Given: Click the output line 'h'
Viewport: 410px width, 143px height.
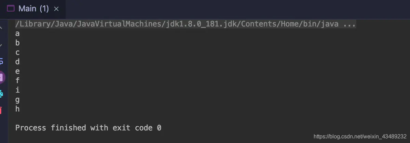Looking at the screenshot, I should click(17, 109).
